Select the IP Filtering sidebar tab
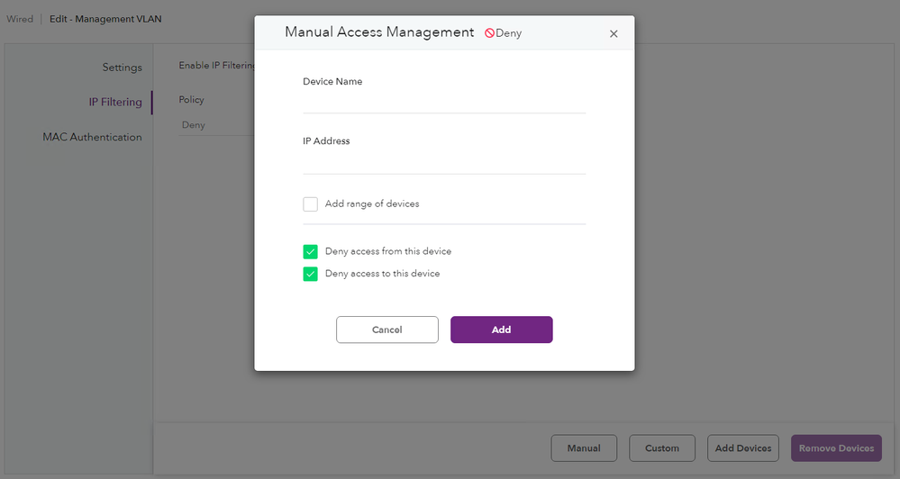Viewport: 900px width, 479px height. tap(115, 103)
